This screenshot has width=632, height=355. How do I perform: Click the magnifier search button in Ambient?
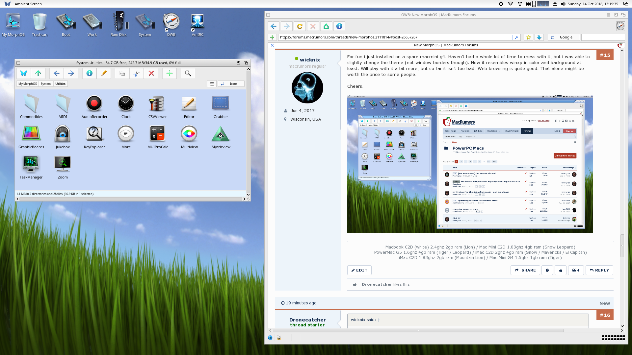[188, 73]
